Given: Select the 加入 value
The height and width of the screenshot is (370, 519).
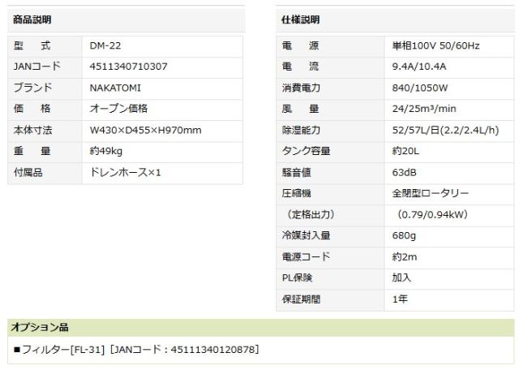Looking at the screenshot, I should pyautogui.click(x=401, y=277).
